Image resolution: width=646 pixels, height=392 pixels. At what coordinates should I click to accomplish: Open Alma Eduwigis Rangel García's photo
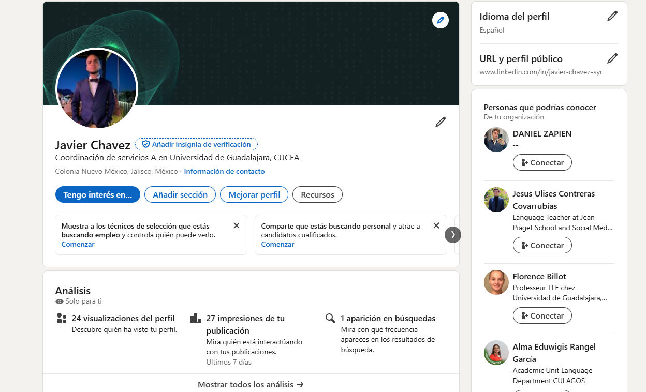point(496,353)
